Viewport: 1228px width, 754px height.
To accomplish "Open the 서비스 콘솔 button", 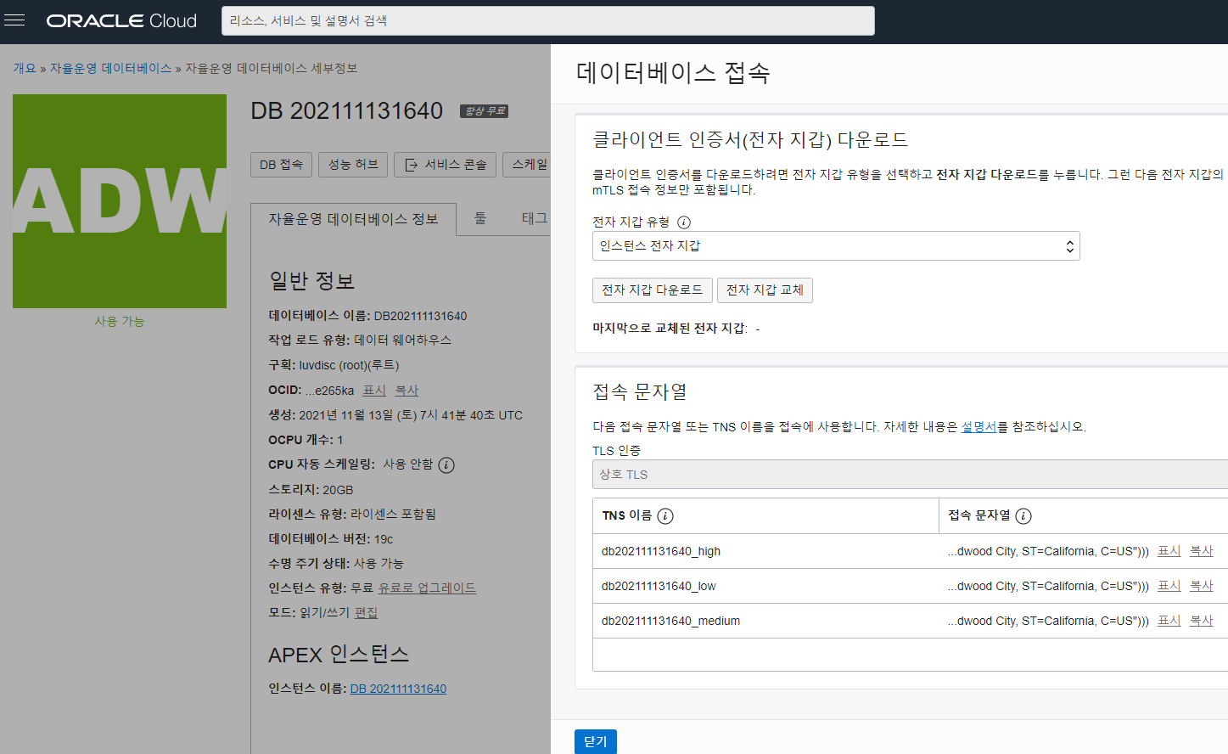I will 445,165.
